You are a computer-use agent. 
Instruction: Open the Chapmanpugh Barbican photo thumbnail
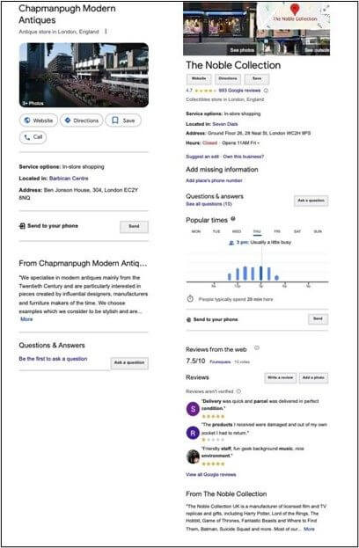[x=84, y=75]
